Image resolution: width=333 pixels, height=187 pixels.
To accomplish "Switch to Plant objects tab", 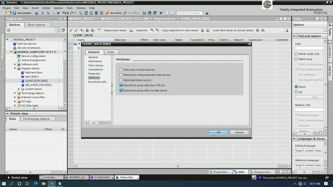I will click(36, 25).
